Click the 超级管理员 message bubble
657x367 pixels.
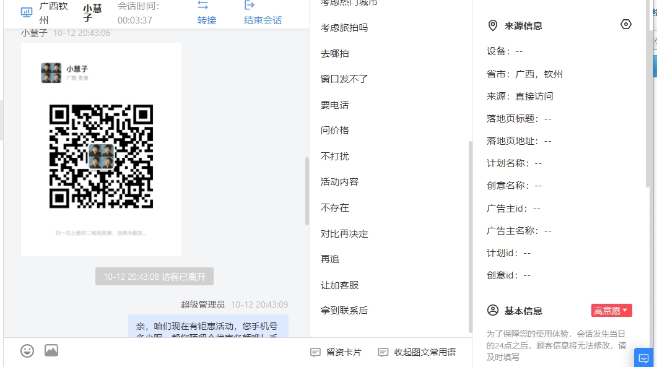pos(208,326)
